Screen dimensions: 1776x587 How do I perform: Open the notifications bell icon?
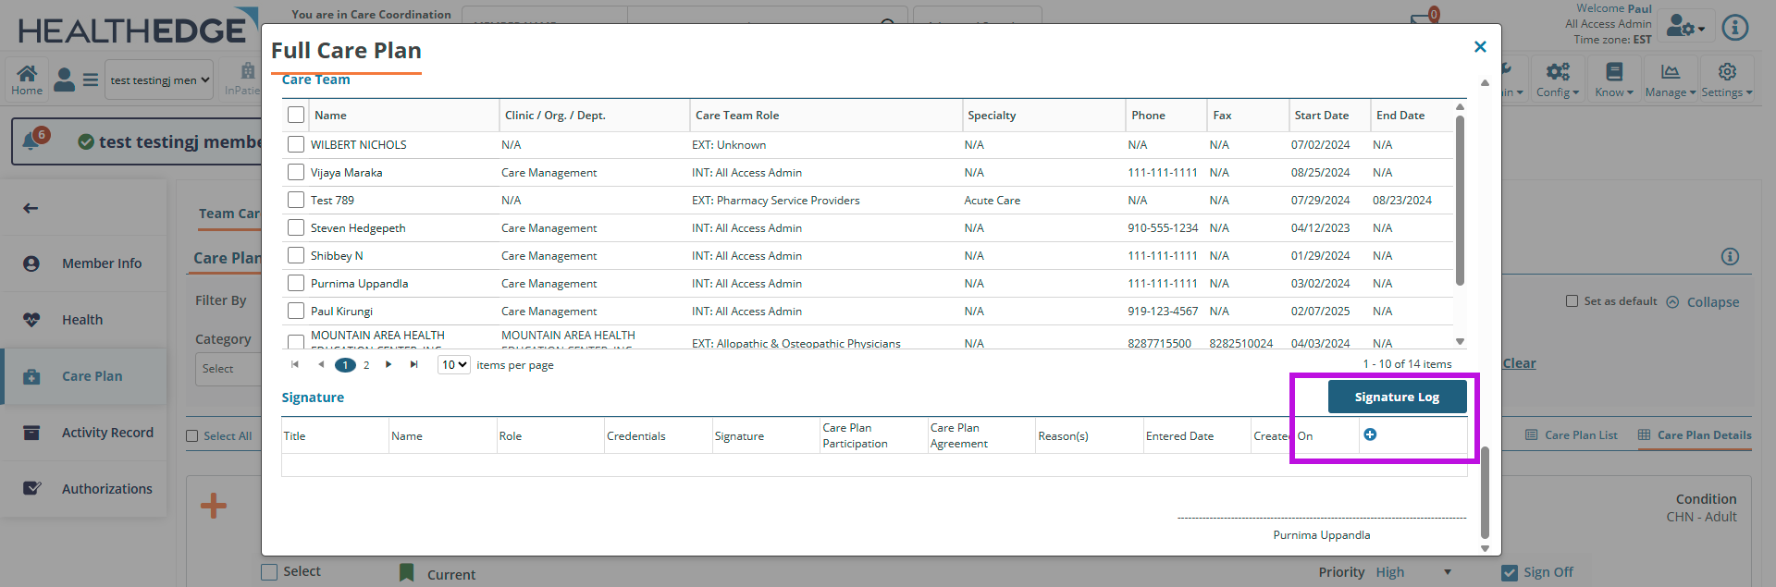31,141
